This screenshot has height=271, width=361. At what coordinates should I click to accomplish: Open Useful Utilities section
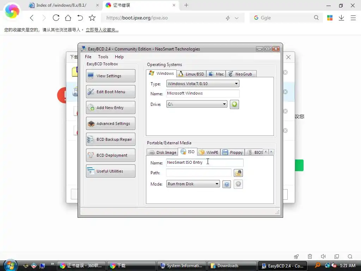110,171
